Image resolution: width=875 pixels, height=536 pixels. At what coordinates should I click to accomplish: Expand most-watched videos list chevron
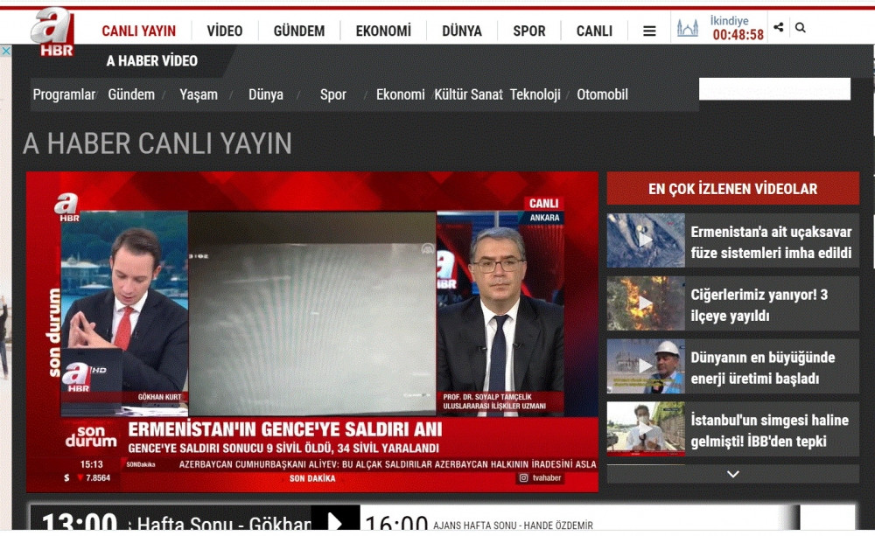(732, 474)
